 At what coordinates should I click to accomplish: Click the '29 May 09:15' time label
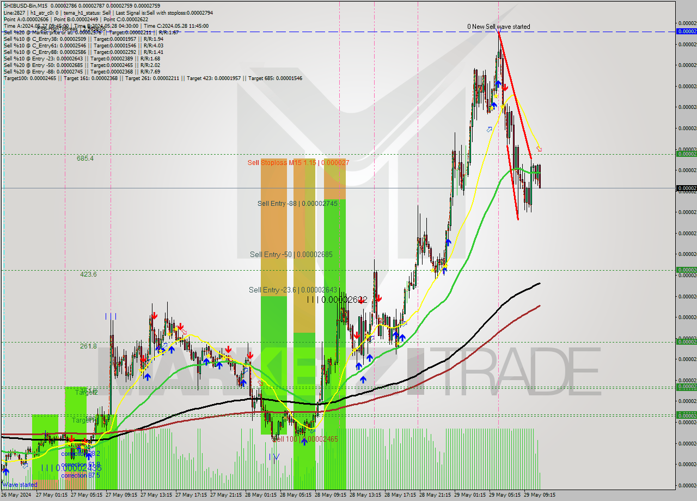tap(539, 495)
